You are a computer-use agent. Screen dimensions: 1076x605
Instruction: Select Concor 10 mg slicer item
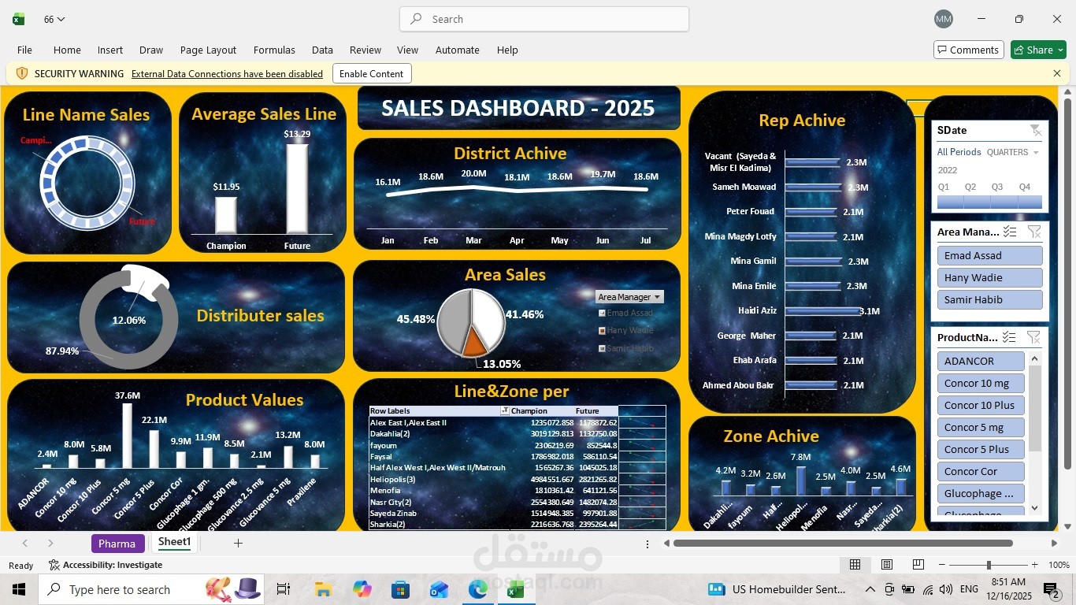click(981, 383)
